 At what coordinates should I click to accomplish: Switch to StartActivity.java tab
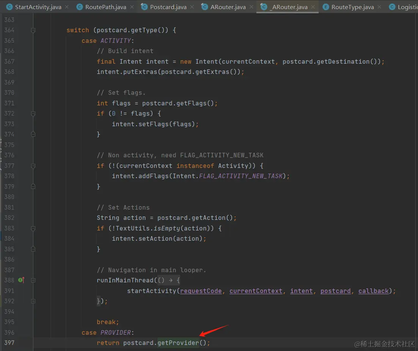tap(38, 7)
